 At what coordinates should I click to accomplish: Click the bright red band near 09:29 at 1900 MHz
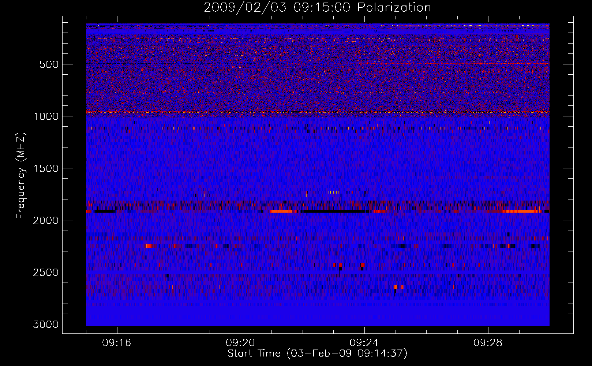point(522,211)
